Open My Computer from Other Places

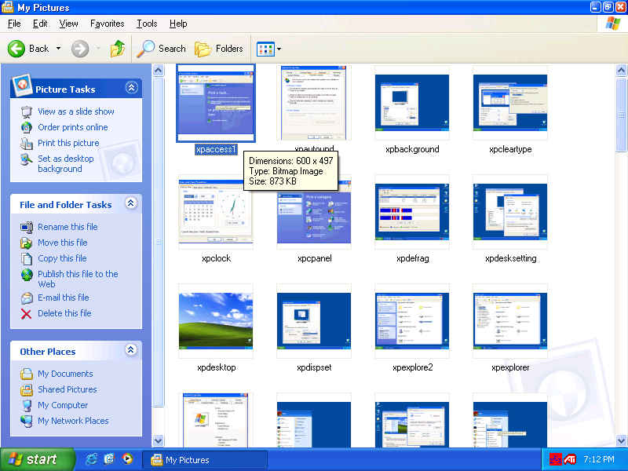coord(63,405)
